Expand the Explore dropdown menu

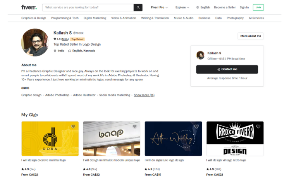182,7
